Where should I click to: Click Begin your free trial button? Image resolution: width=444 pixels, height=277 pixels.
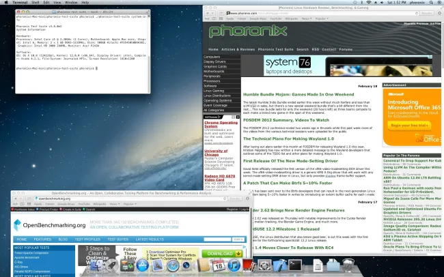pyautogui.click(x=409, y=126)
